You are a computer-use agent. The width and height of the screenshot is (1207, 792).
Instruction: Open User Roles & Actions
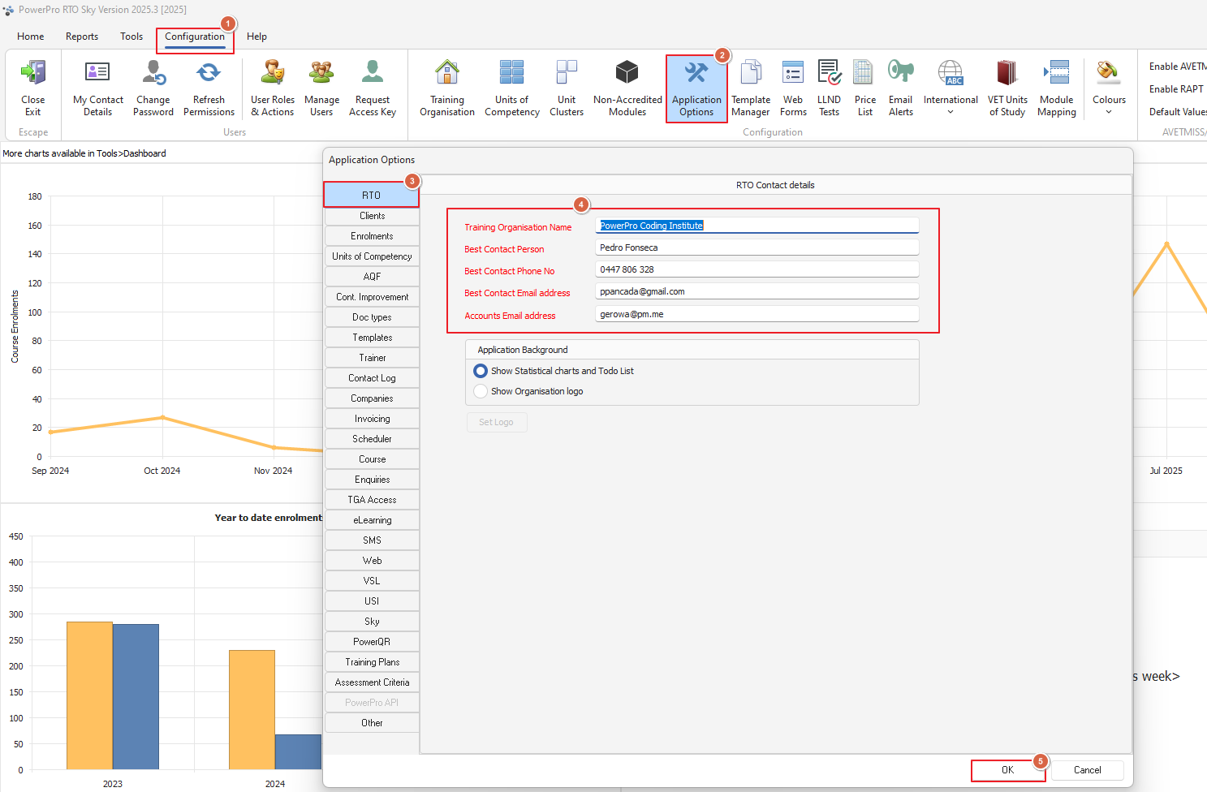click(273, 88)
